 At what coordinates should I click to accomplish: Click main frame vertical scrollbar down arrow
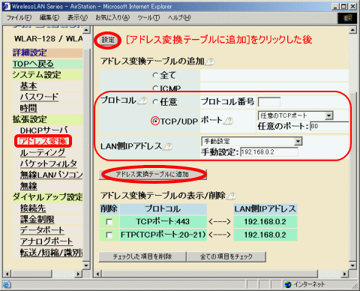click(352, 265)
